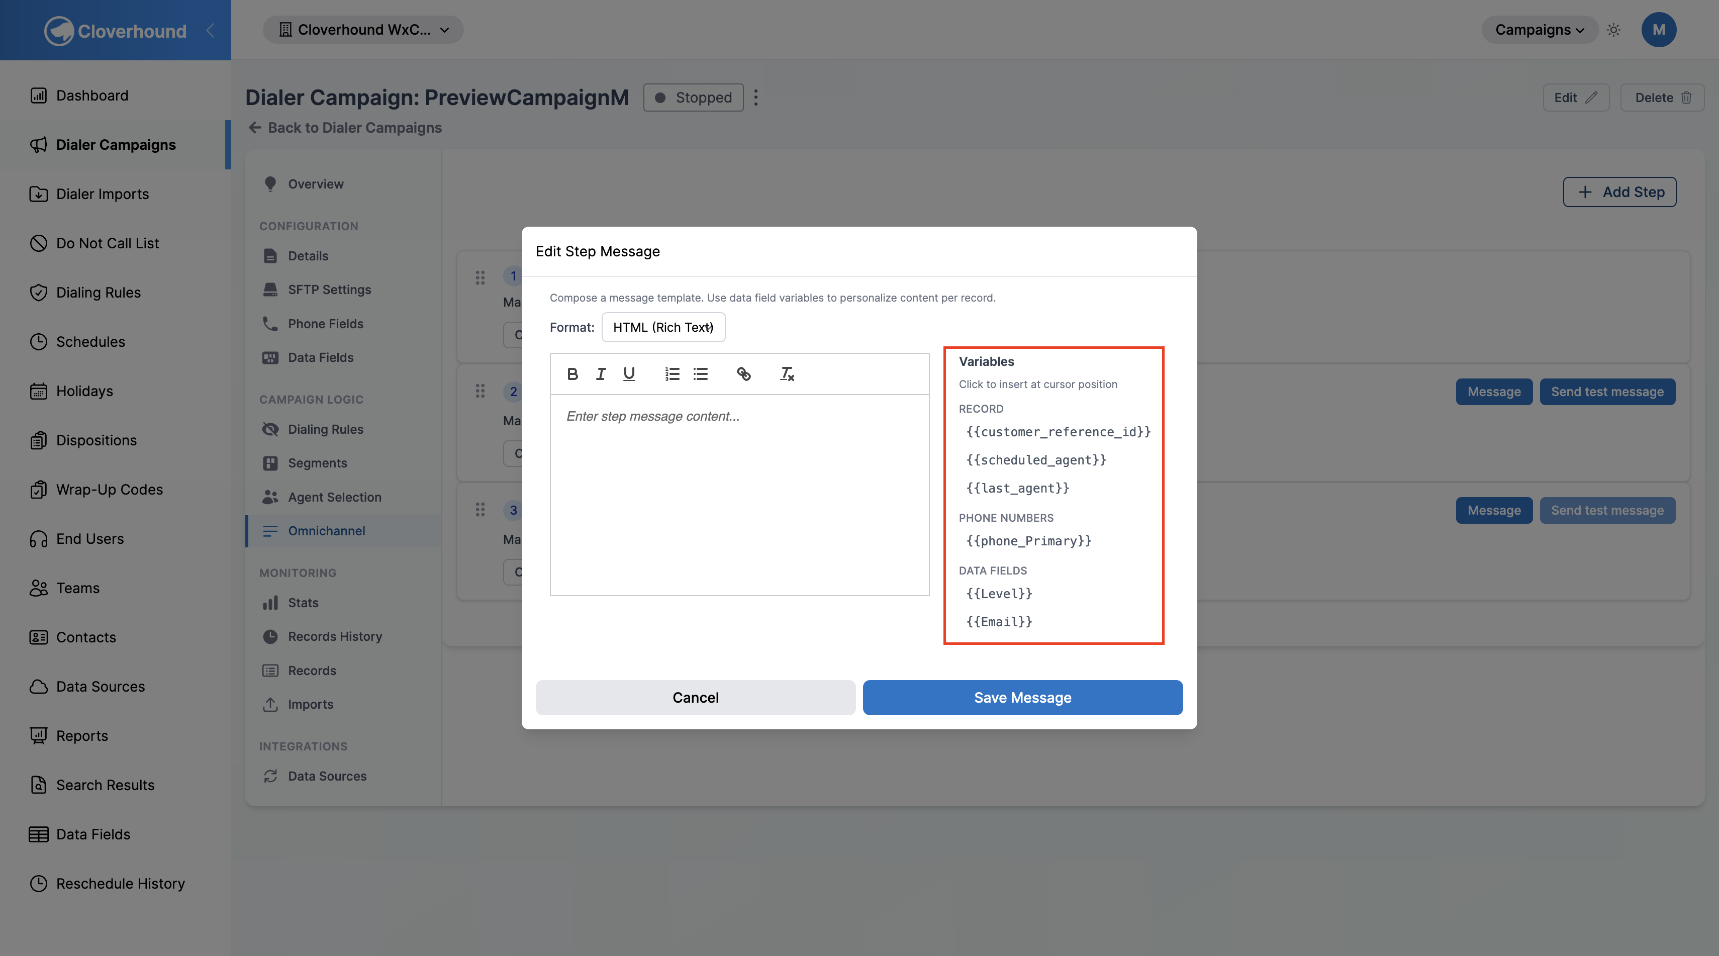Click the Cloverhound logo

116,31
